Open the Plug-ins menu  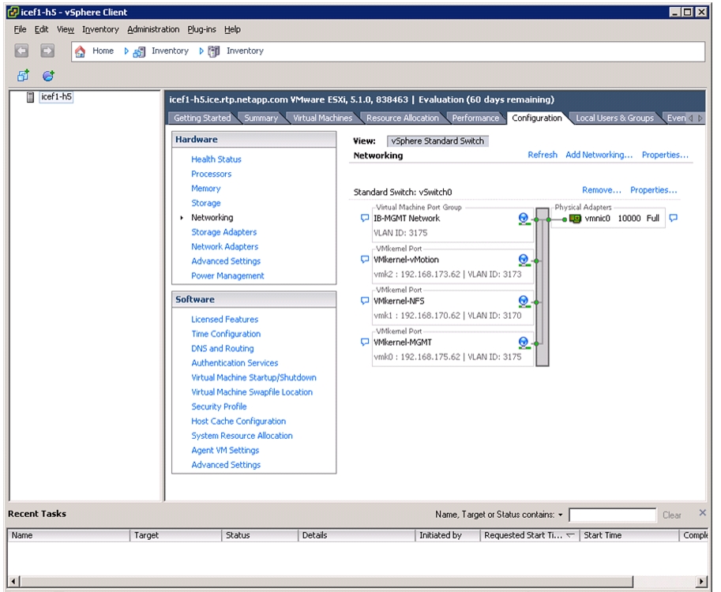click(201, 29)
